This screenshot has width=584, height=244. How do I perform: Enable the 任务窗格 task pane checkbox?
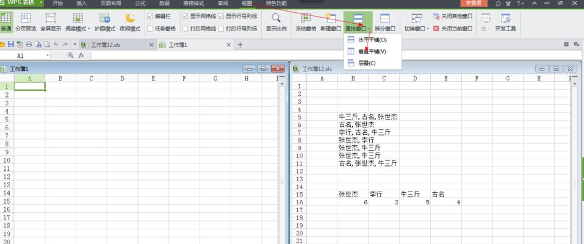150,29
